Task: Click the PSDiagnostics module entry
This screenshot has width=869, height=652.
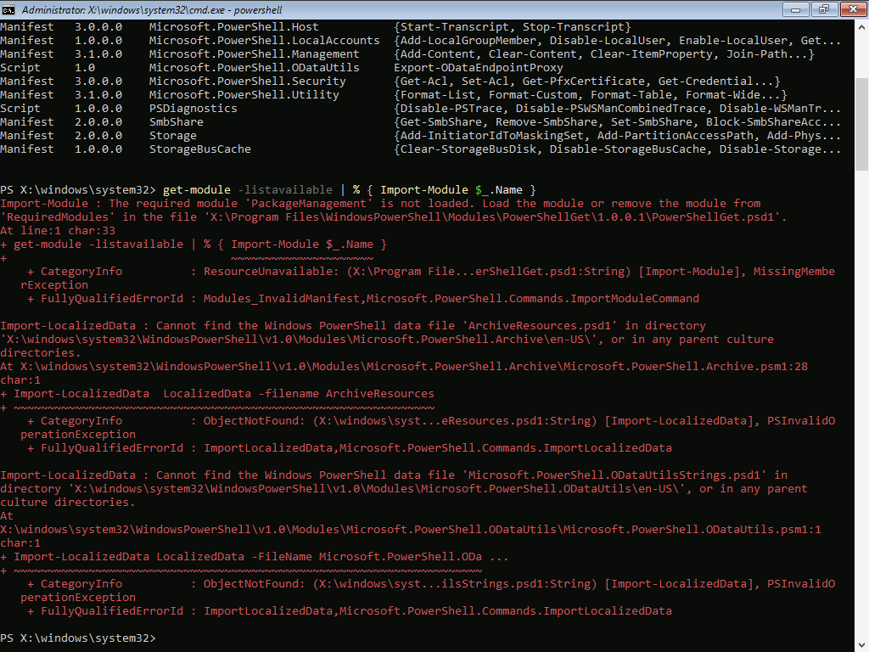Action: click(x=193, y=109)
